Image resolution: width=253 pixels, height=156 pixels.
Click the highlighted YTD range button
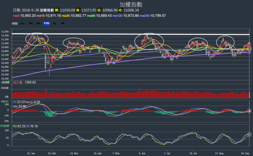click(x=46, y=23)
